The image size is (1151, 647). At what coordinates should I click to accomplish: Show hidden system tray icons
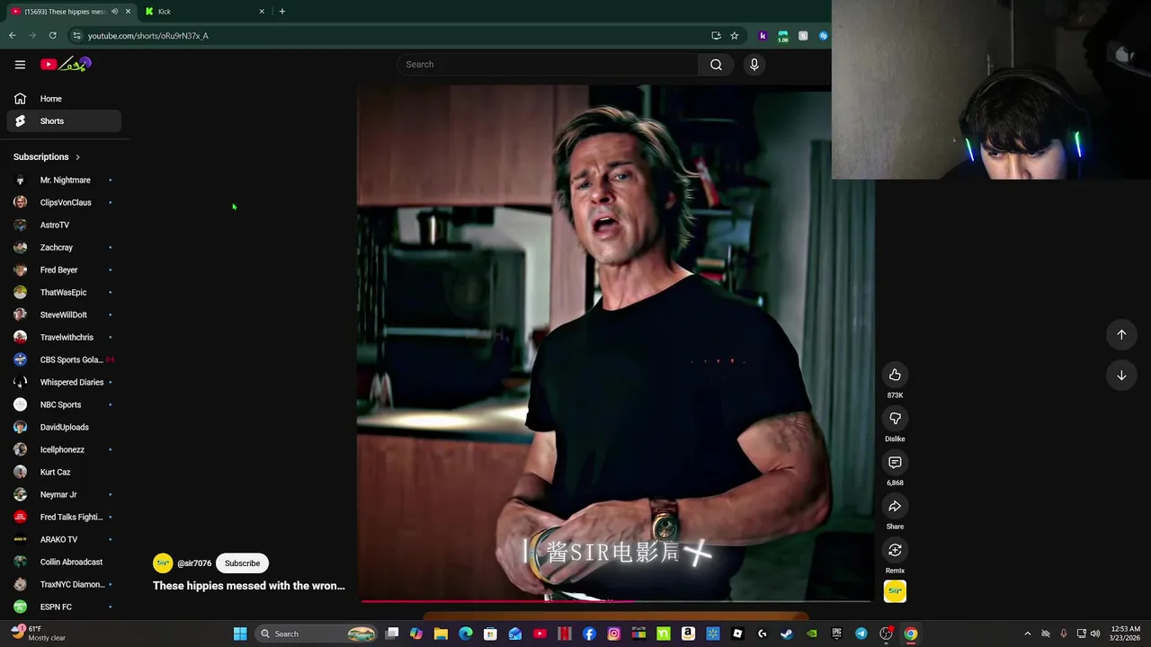pos(1028,634)
